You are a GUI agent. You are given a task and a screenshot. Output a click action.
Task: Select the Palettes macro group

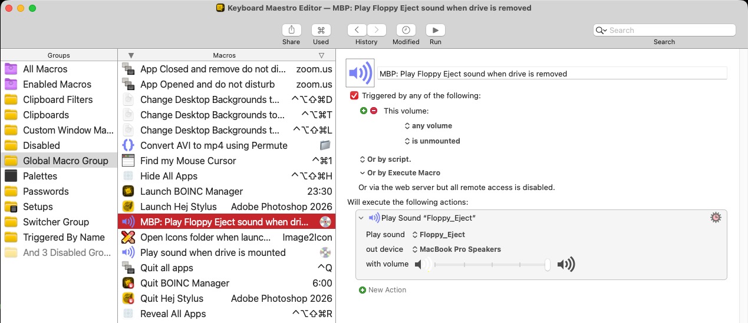tap(40, 176)
